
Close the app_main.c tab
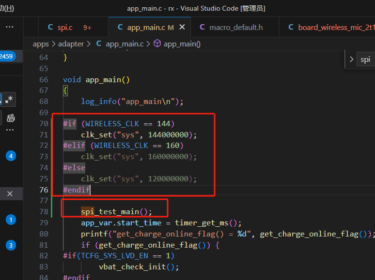tap(182, 27)
